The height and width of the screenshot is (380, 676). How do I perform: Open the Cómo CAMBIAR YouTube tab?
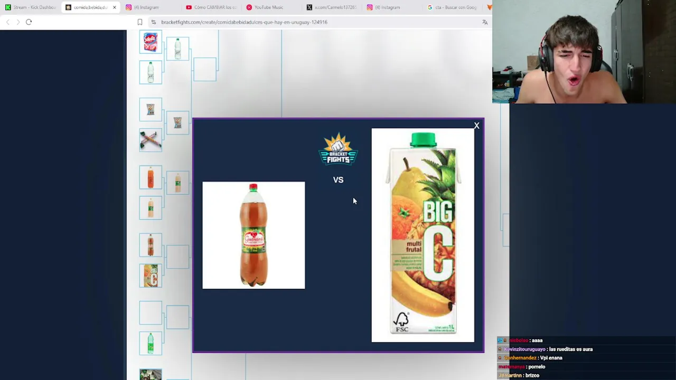coord(211,7)
